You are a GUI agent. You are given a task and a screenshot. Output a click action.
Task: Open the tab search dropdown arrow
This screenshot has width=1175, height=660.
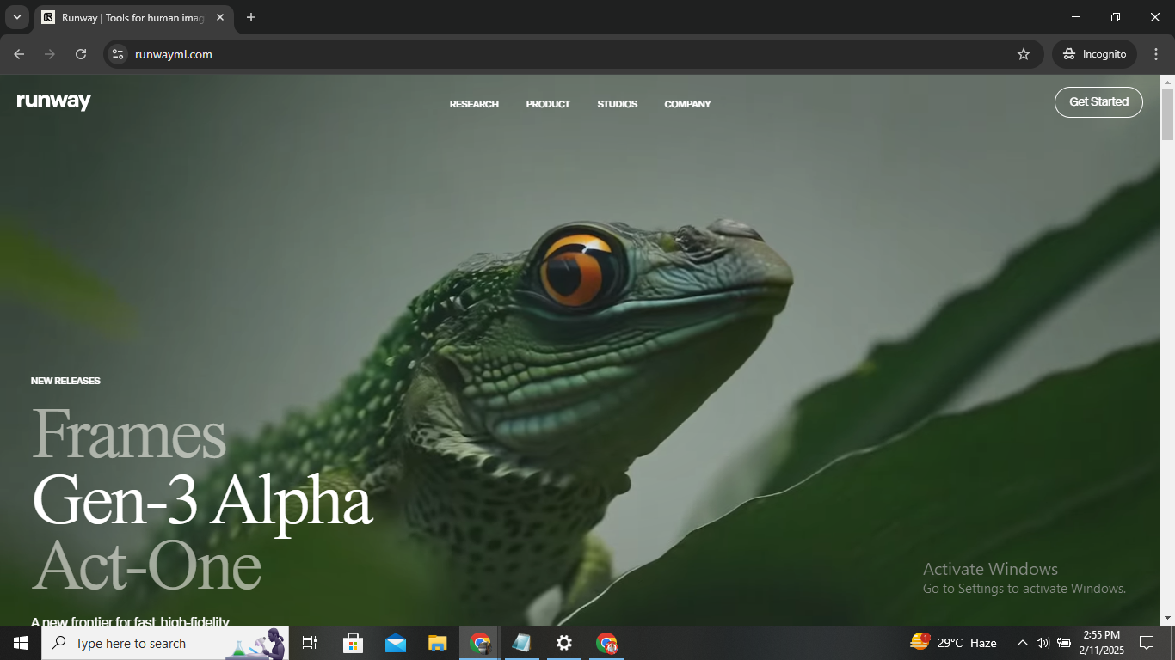pos(16,17)
